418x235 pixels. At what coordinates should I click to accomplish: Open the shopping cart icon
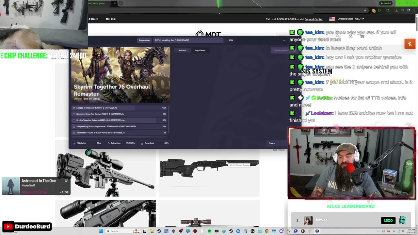tap(362, 36)
